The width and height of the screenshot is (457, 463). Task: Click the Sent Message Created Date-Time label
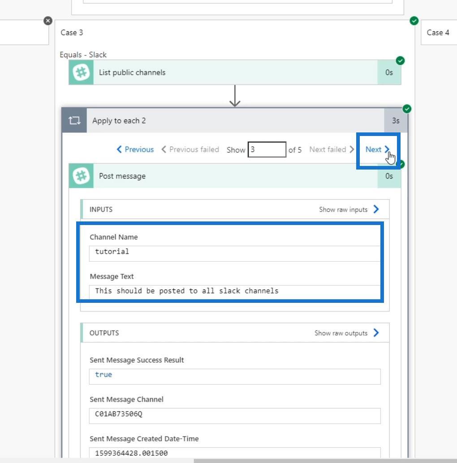(144, 439)
